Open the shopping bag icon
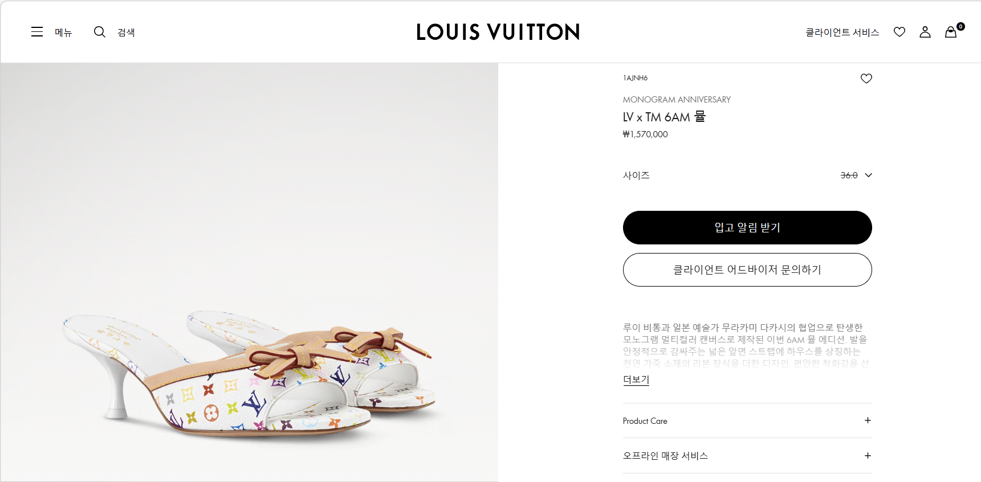The image size is (981, 482). [x=951, y=32]
